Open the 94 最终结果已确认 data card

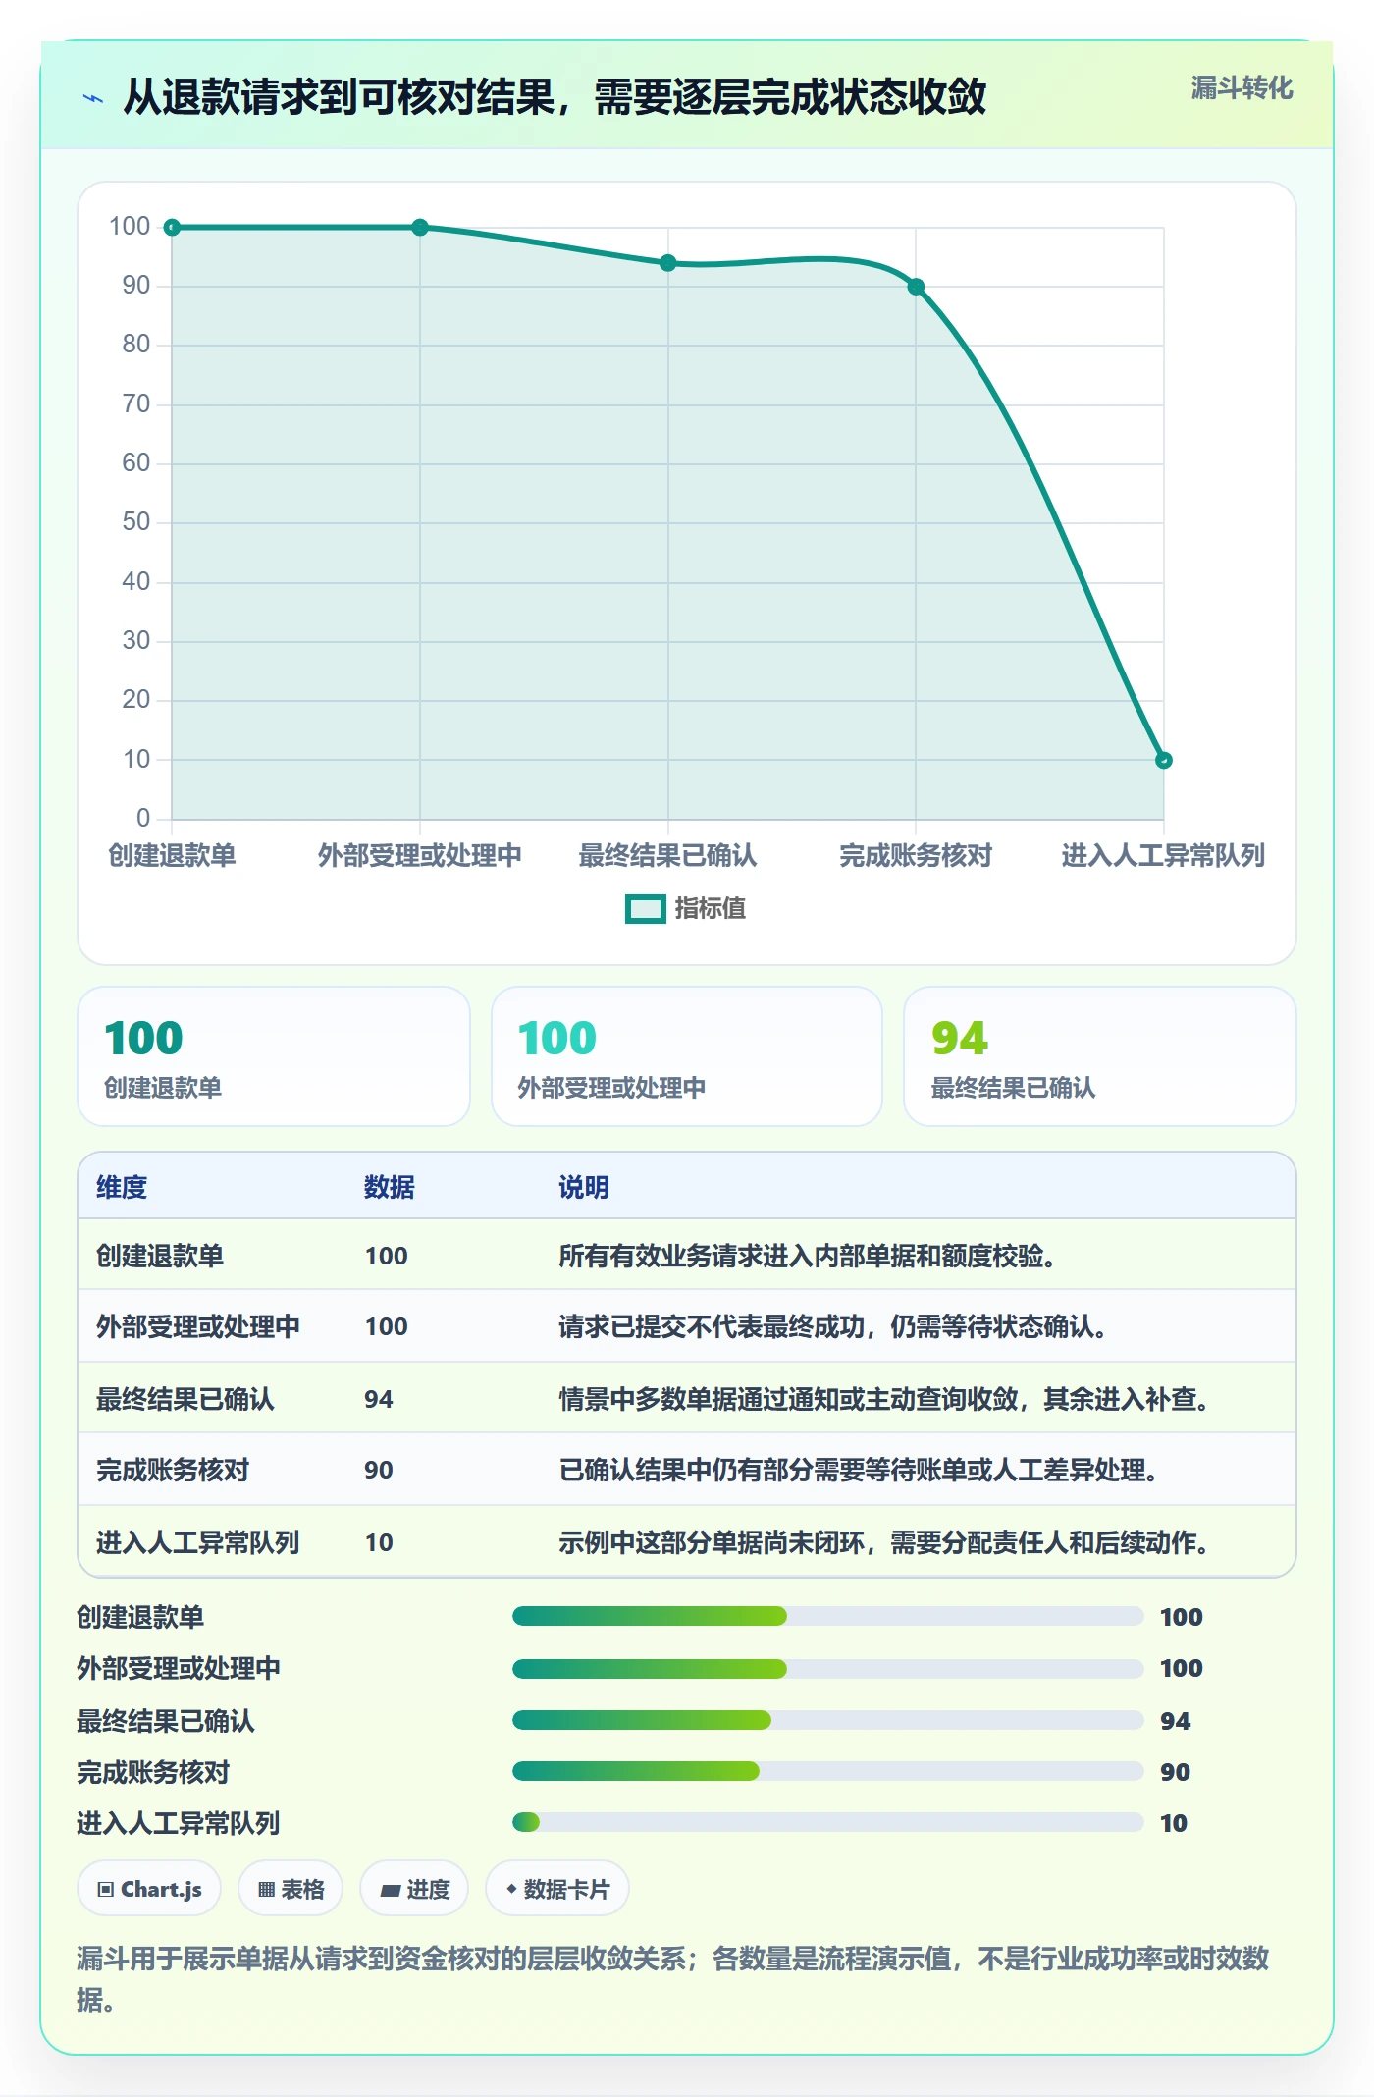(1100, 1056)
